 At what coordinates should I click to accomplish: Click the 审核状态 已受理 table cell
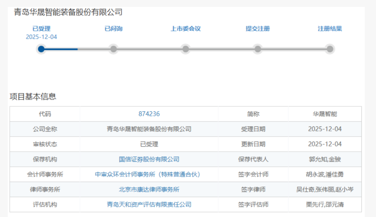149,144
